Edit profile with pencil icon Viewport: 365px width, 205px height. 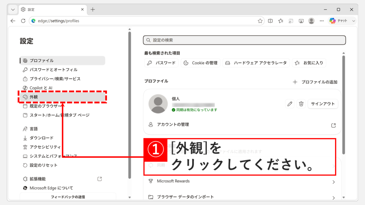[x=289, y=104]
